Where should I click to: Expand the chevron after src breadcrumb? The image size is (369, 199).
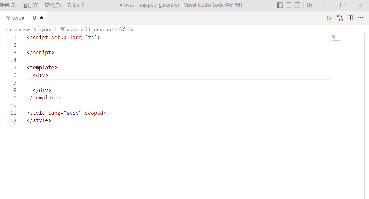point(16,30)
